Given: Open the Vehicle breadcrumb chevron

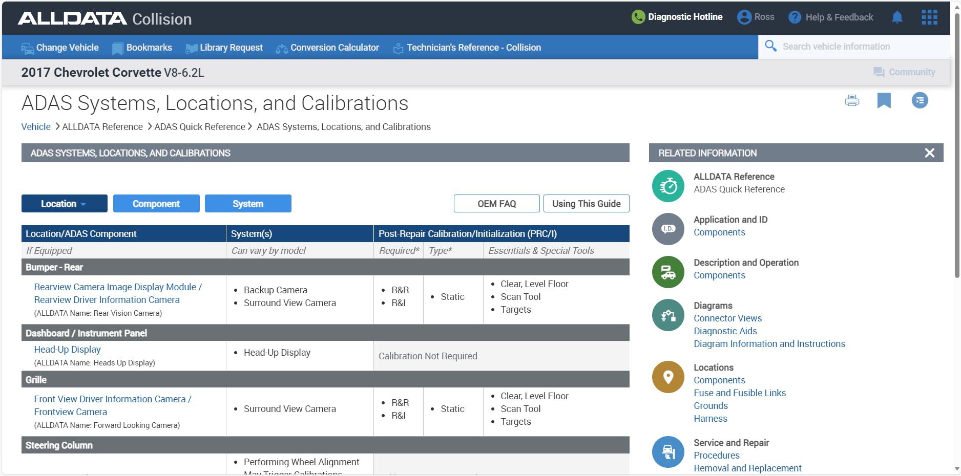Looking at the screenshot, I should tap(56, 126).
